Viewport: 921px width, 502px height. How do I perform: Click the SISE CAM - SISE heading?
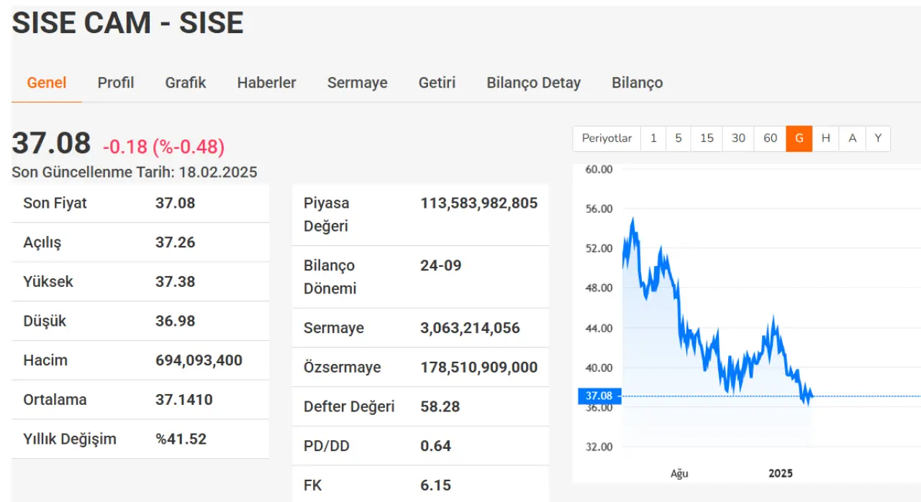128,23
